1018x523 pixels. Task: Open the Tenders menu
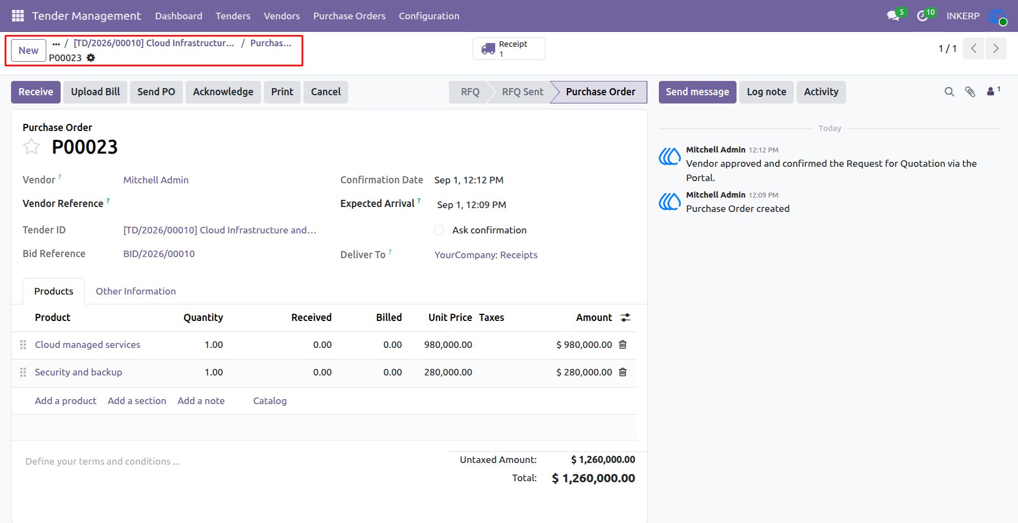[x=233, y=16]
